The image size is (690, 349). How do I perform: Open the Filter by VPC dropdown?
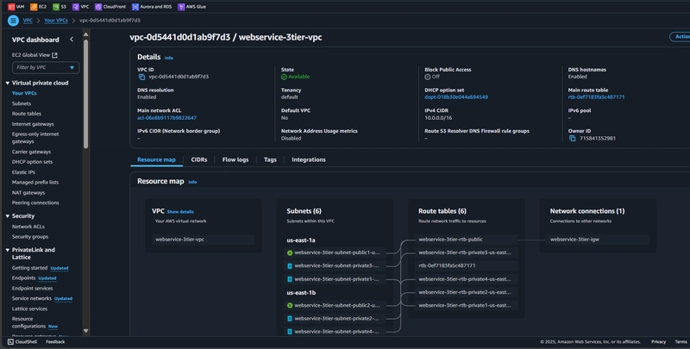(46, 67)
